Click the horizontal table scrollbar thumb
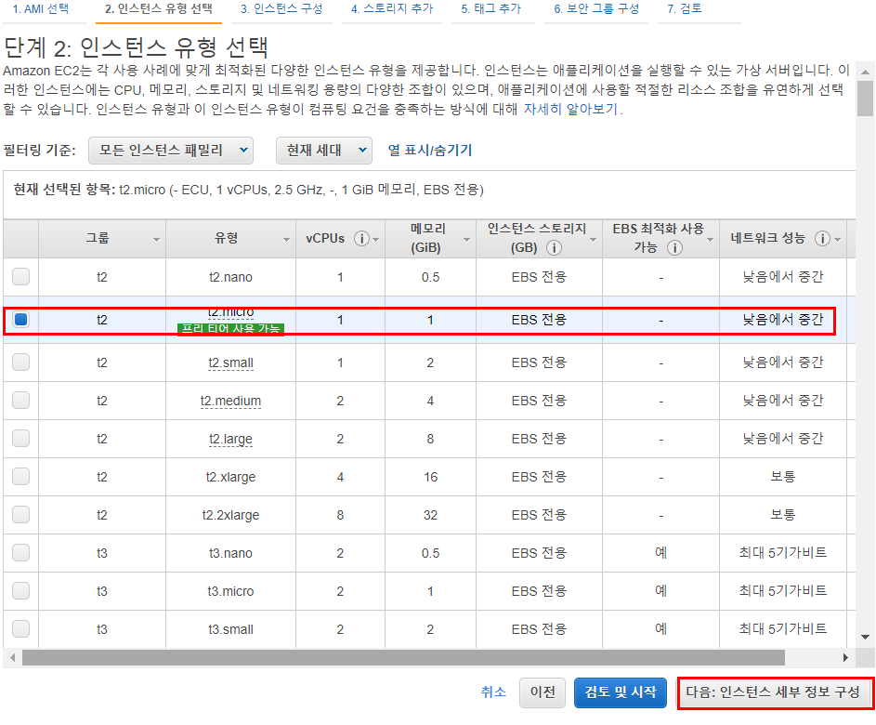The image size is (876, 725). click(x=403, y=657)
